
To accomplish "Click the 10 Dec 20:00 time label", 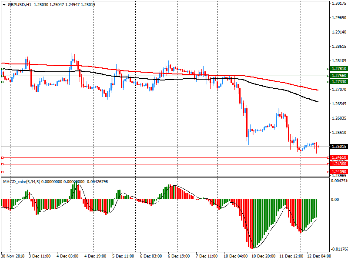I will coord(261,256).
